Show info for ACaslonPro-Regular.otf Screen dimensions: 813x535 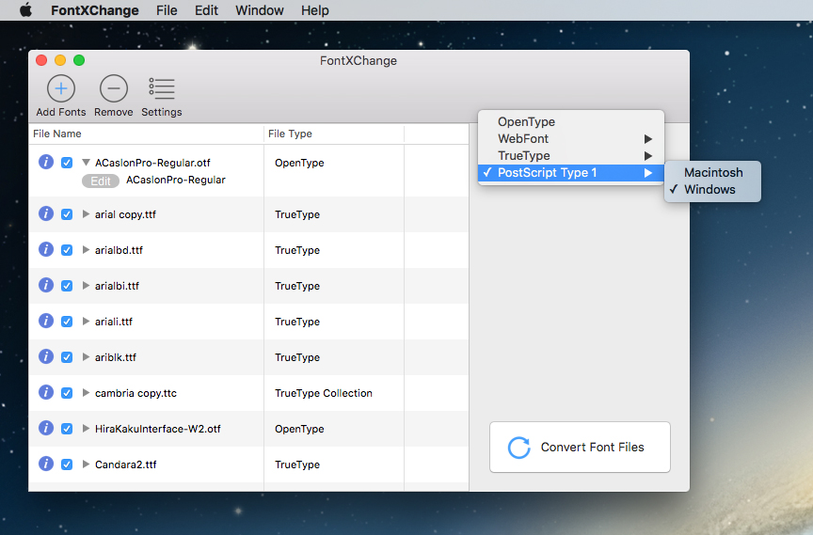click(46, 162)
